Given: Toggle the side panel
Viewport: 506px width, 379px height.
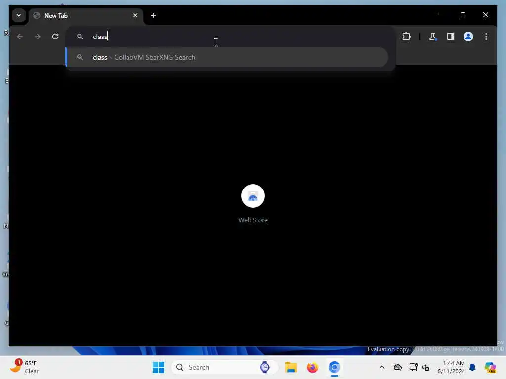Looking at the screenshot, I should 451,37.
